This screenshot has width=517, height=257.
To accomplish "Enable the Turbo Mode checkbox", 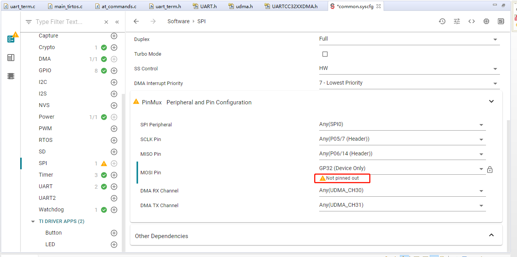I will (x=325, y=54).
